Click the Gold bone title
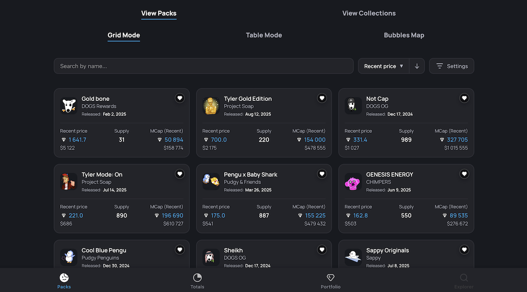 95,99
